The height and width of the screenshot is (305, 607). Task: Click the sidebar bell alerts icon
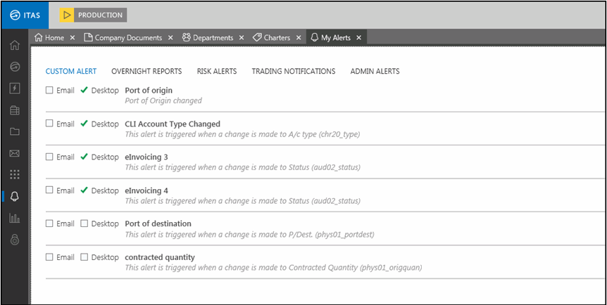(x=14, y=196)
